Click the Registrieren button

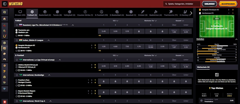click(x=228, y=4)
